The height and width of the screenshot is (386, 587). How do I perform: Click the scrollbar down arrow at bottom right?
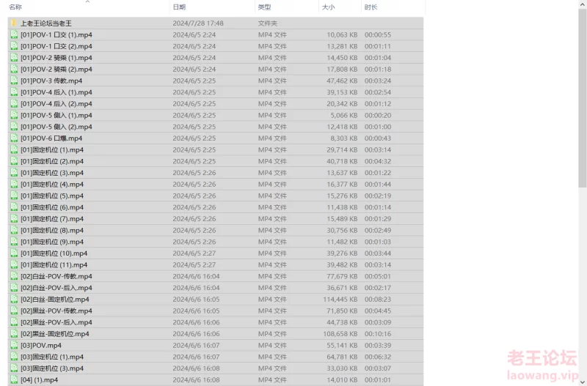[x=582, y=382]
